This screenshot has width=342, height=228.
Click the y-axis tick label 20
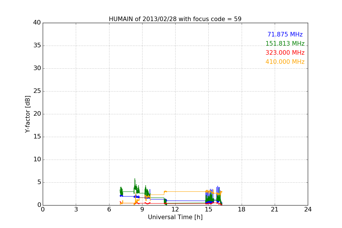(37, 114)
